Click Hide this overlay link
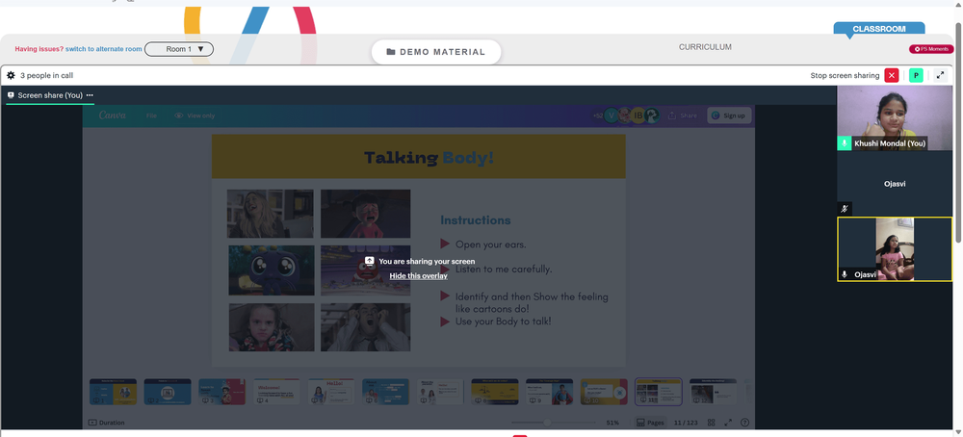963x437 pixels. (x=418, y=276)
